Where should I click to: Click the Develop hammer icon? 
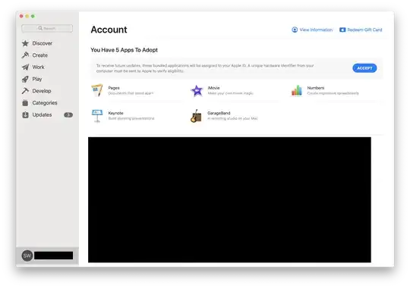(25, 91)
